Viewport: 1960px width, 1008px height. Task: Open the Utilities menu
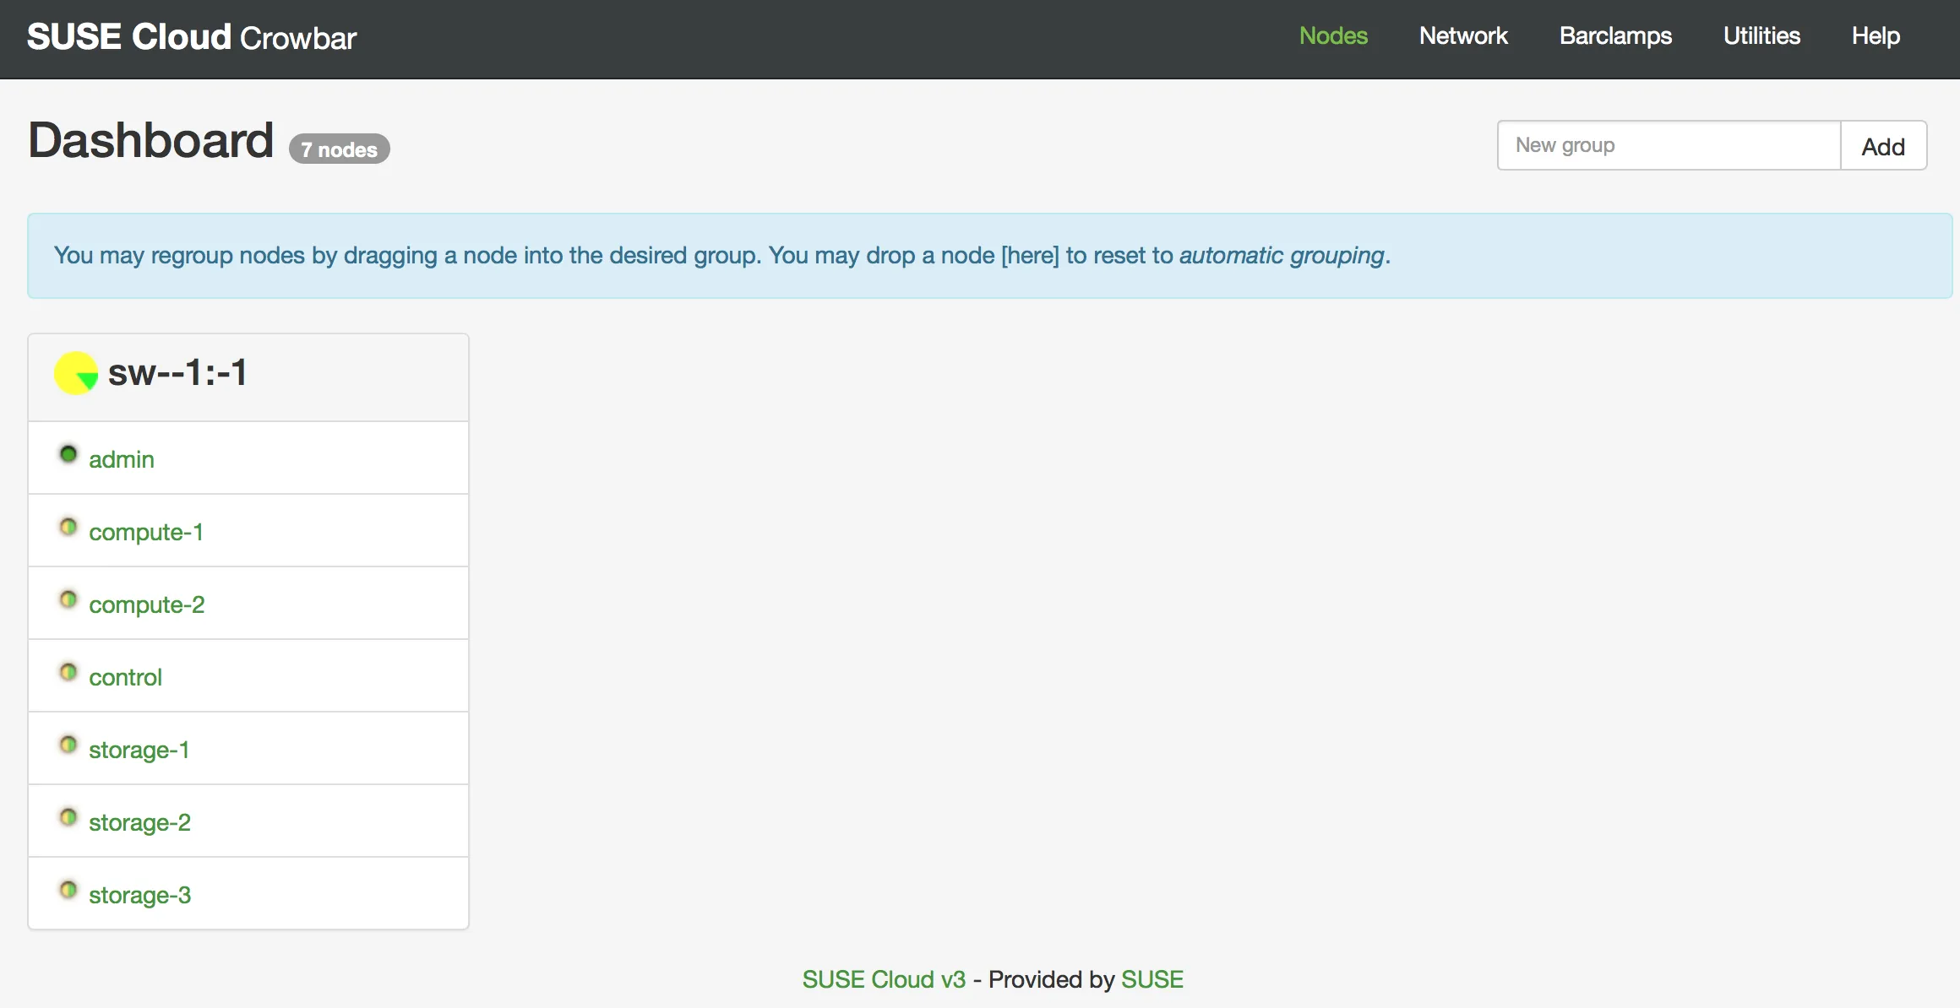click(x=1761, y=35)
